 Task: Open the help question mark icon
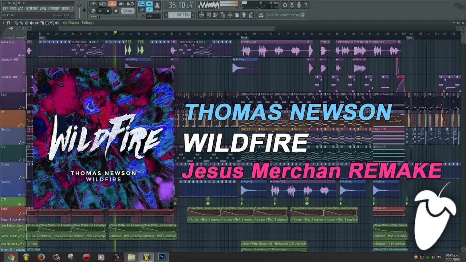pos(306,5)
